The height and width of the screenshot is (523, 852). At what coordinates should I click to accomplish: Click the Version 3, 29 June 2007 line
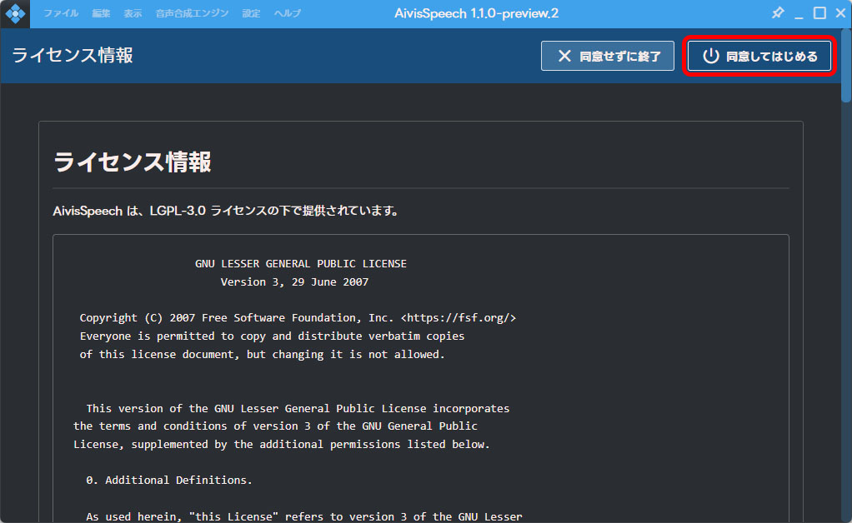pos(294,282)
